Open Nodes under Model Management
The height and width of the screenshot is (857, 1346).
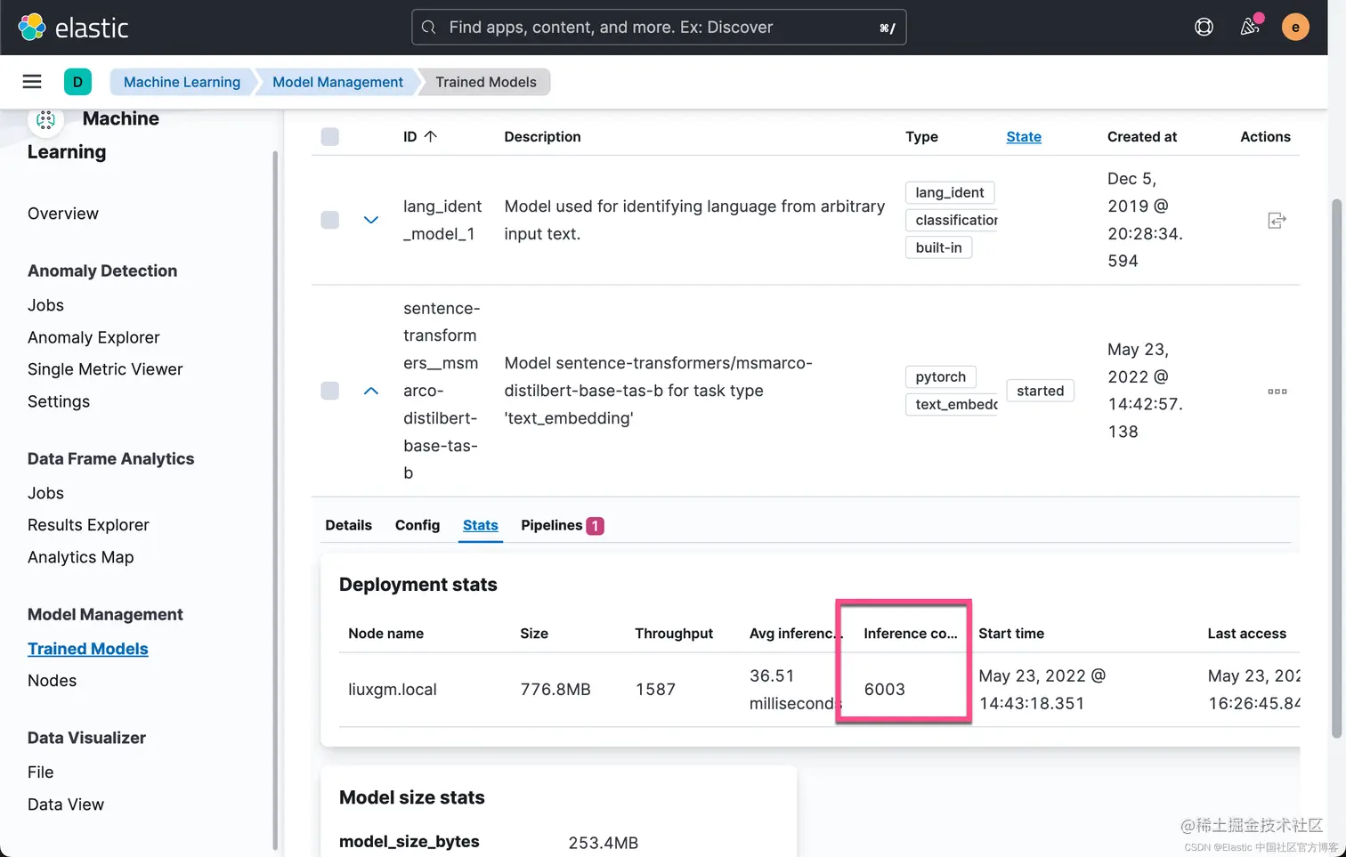[52, 681]
